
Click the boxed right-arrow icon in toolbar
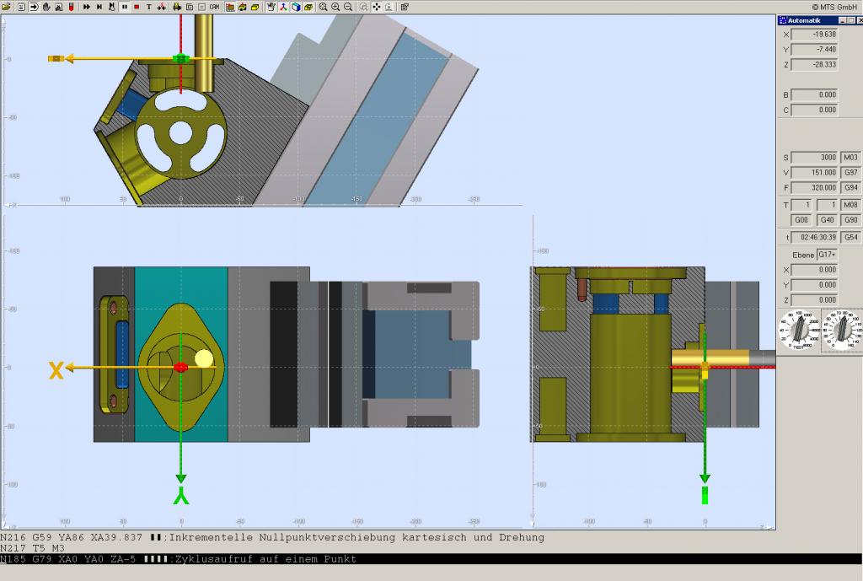[x=34, y=7]
